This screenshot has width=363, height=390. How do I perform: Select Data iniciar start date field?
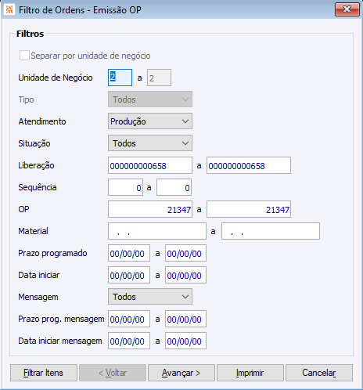[129, 275]
